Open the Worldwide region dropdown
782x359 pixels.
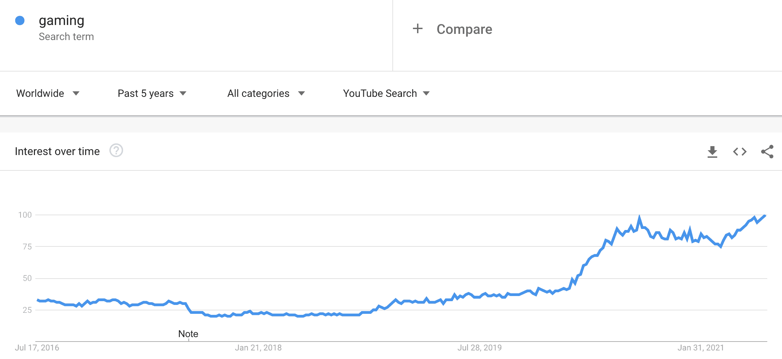coord(48,93)
